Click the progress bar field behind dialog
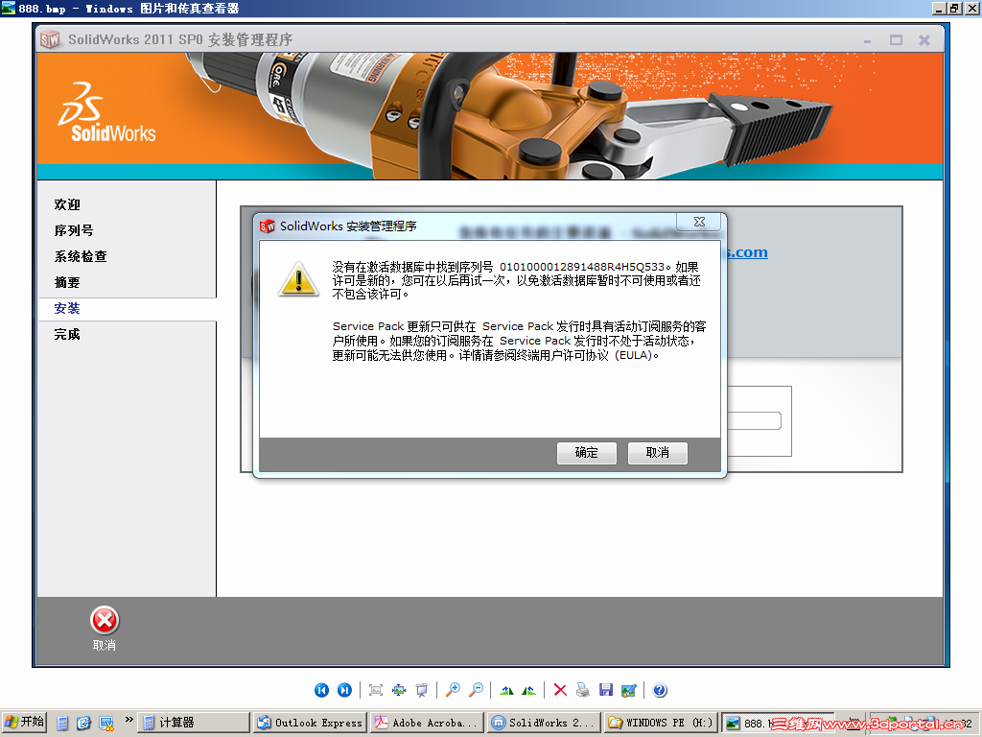The image size is (982, 737). 754,420
